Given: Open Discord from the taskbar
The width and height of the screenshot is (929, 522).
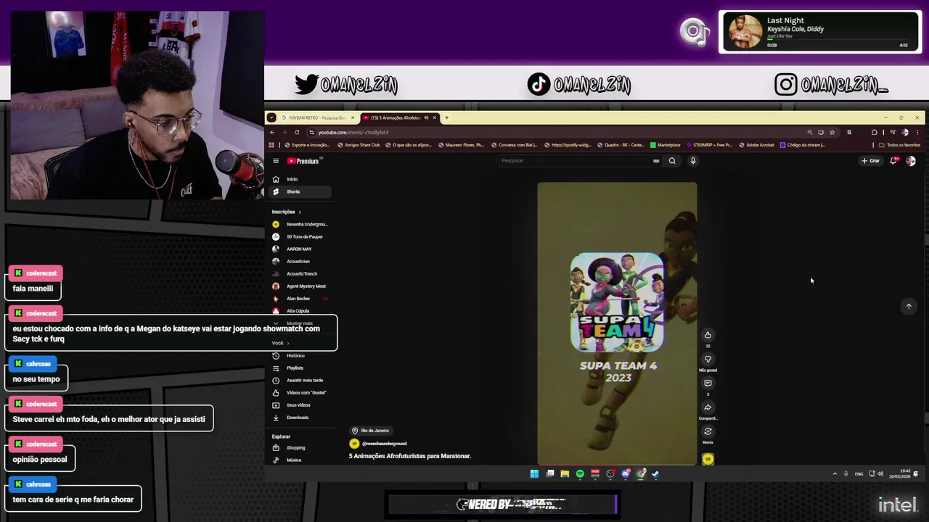Looking at the screenshot, I should pos(626,474).
